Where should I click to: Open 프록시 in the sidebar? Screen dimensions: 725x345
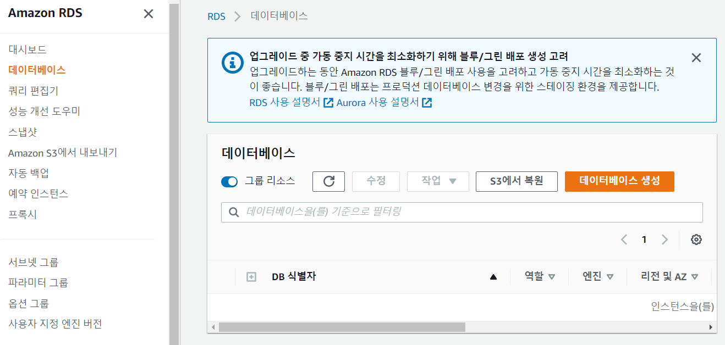(23, 214)
